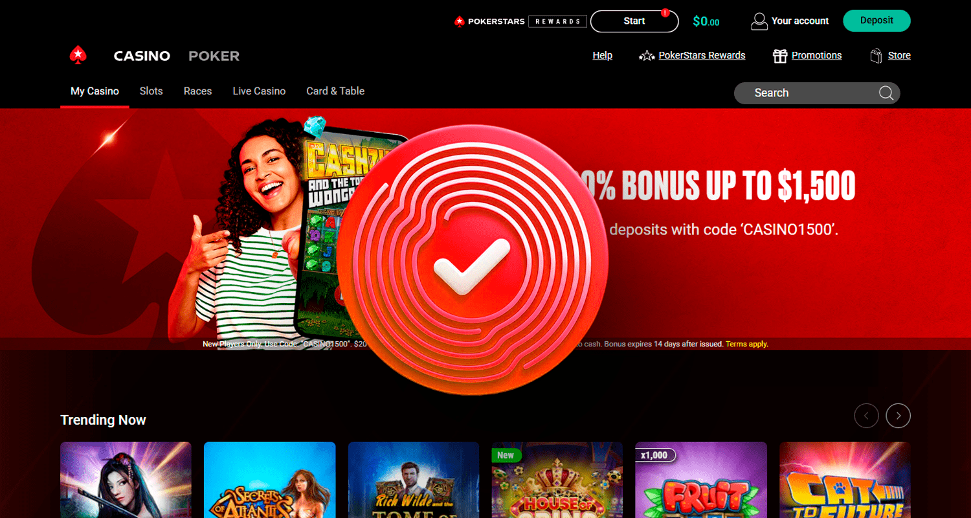This screenshot has width=971, height=518.
Task: Click the PokerStars Rewards logo in header
Action: tap(520, 21)
